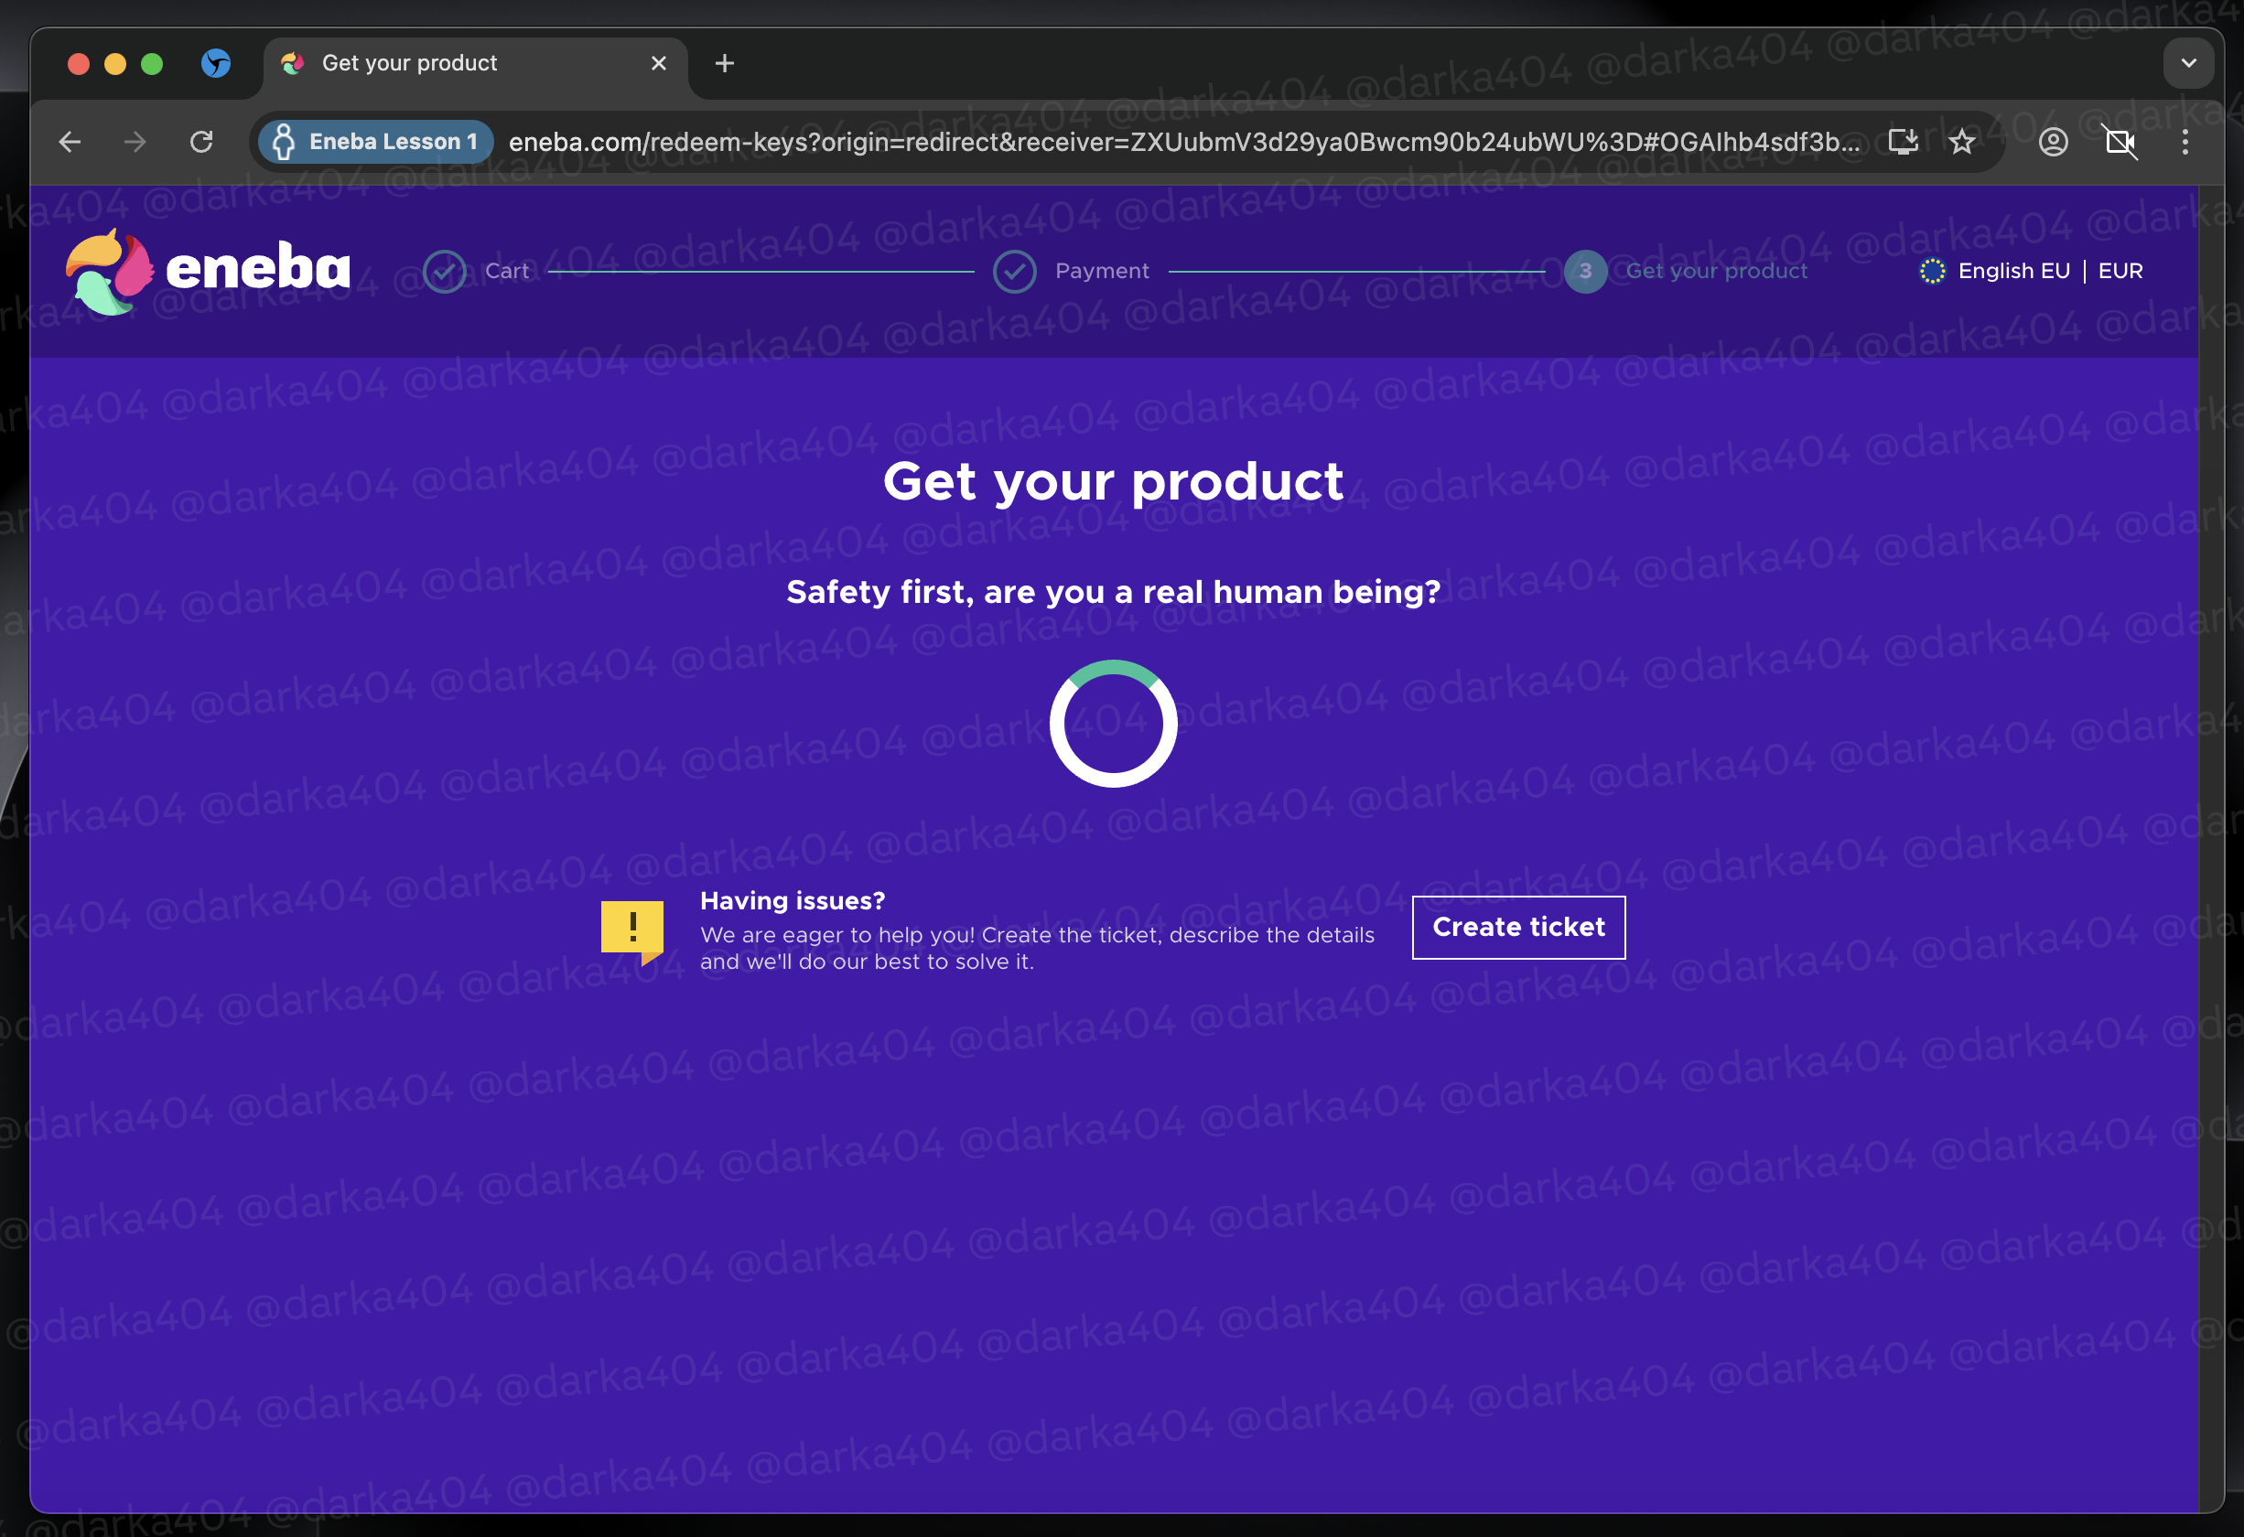The width and height of the screenshot is (2244, 1537).
Task: Click the step 3 number circle
Action: [1585, 272]
